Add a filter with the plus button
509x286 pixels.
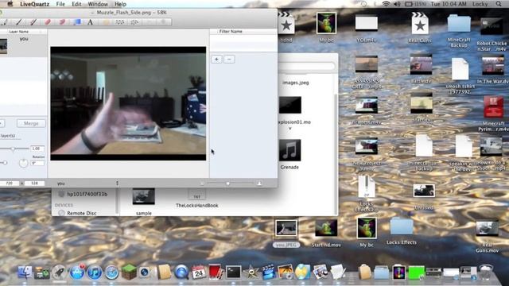pyautogui.click(x=216, y=60)
